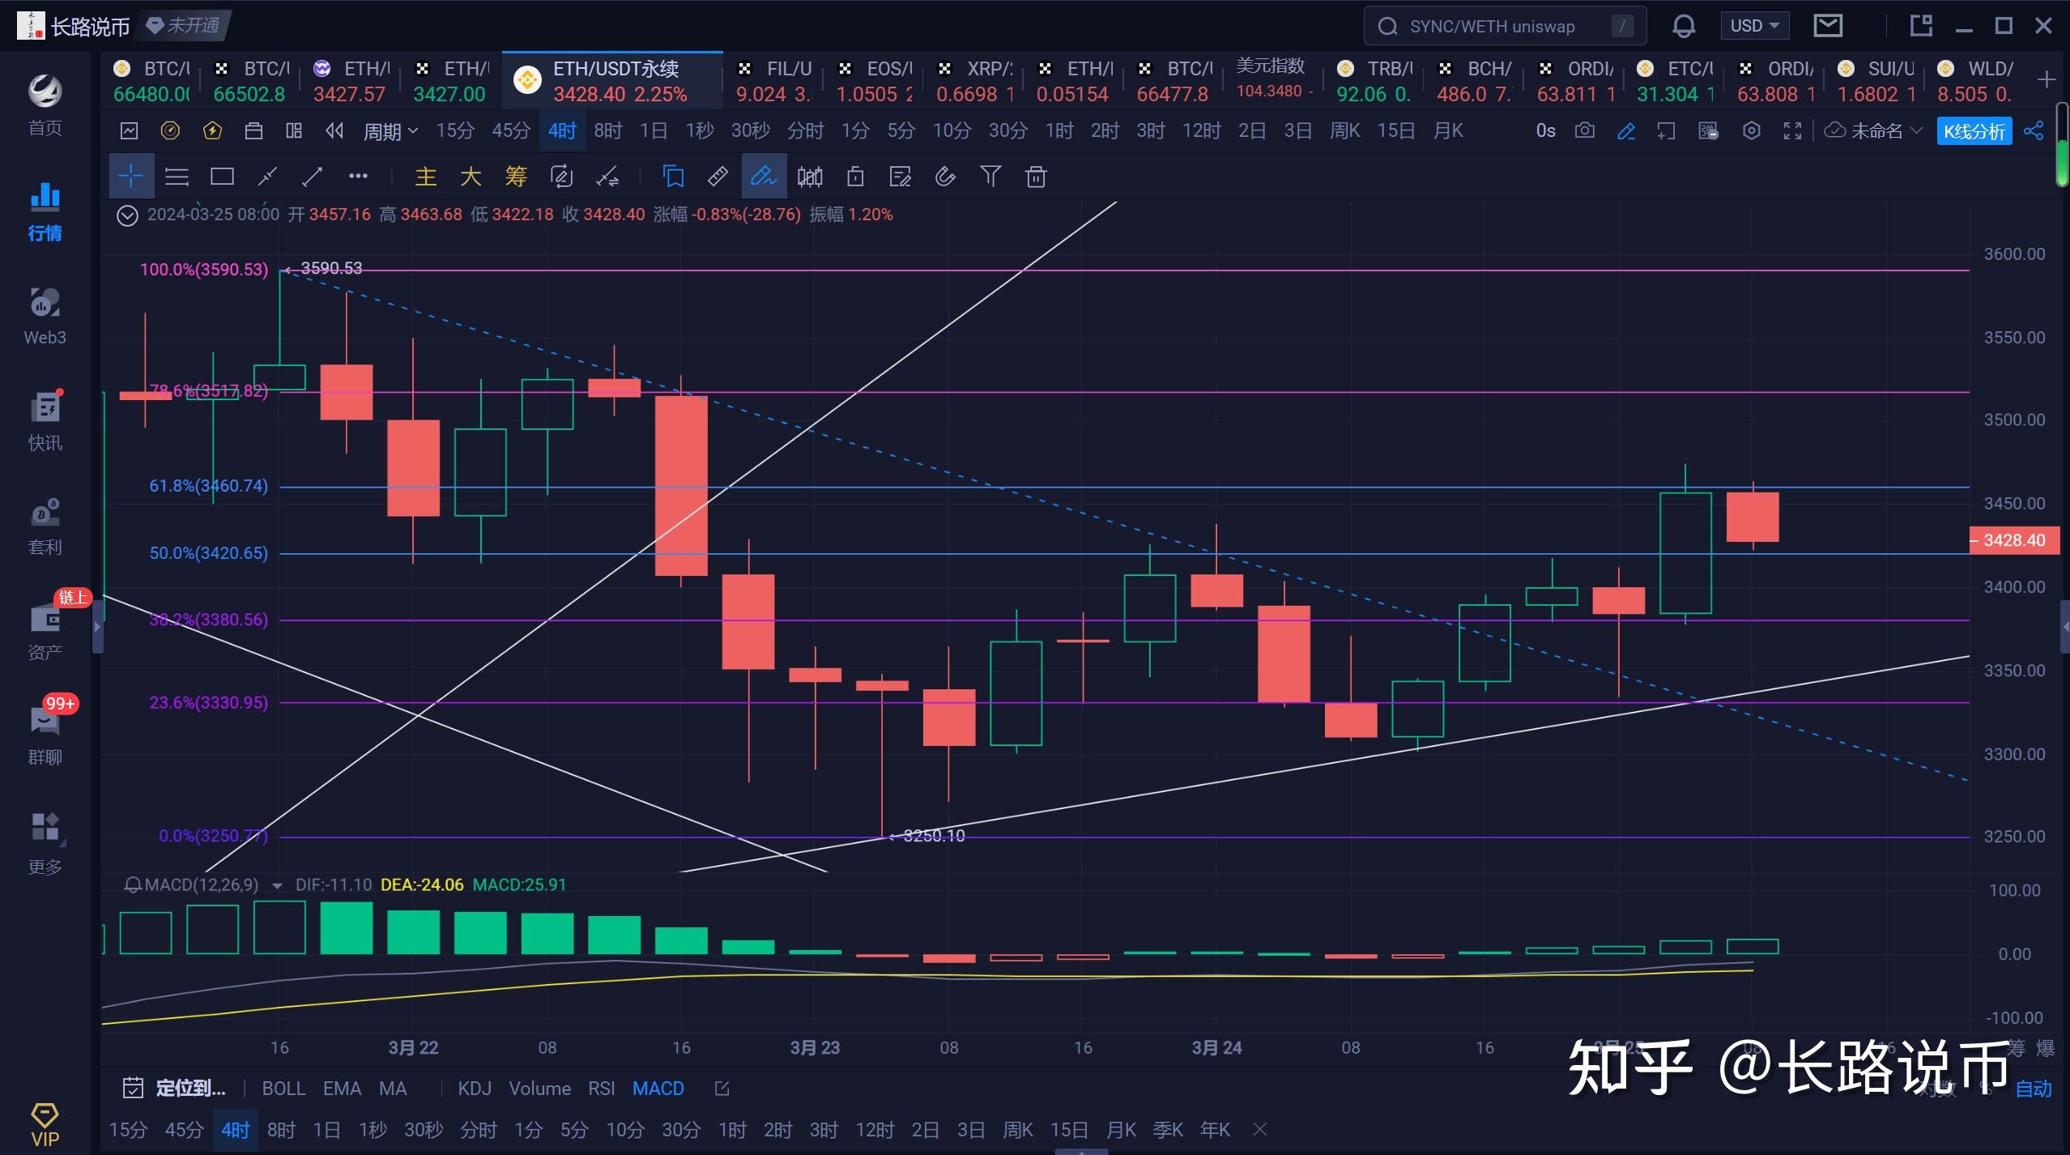Add a new ticker tab with plus
Image resolution: width=2070 pixels, height=1155 pixels.
[2046, 79]
